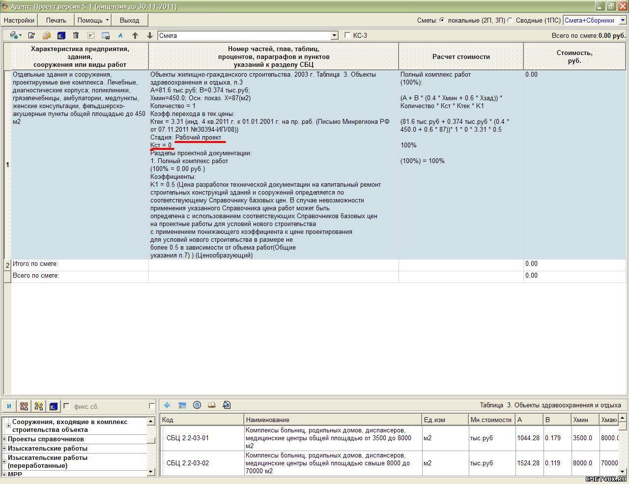Click the Выход button
Viewport: 629px width, 484px height.
tap(129, 20)
